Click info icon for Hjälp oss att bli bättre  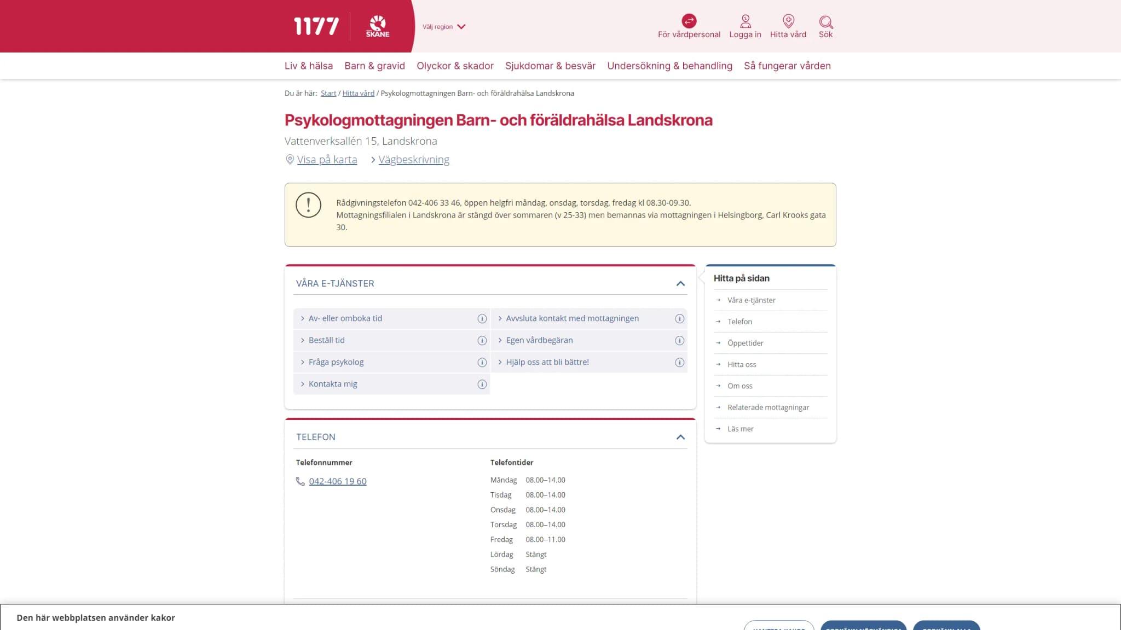click(679, 363)
